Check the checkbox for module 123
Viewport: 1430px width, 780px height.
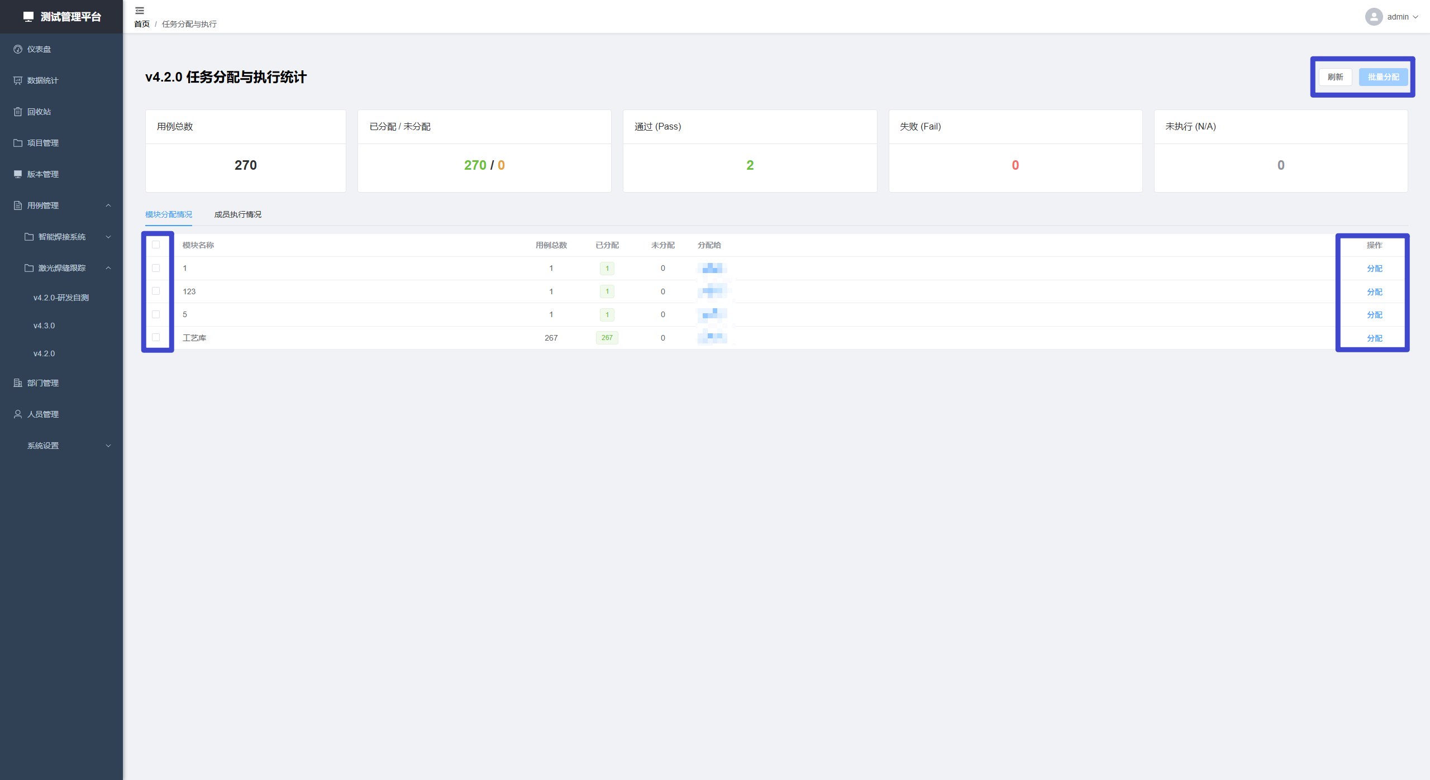click(156, 291)
